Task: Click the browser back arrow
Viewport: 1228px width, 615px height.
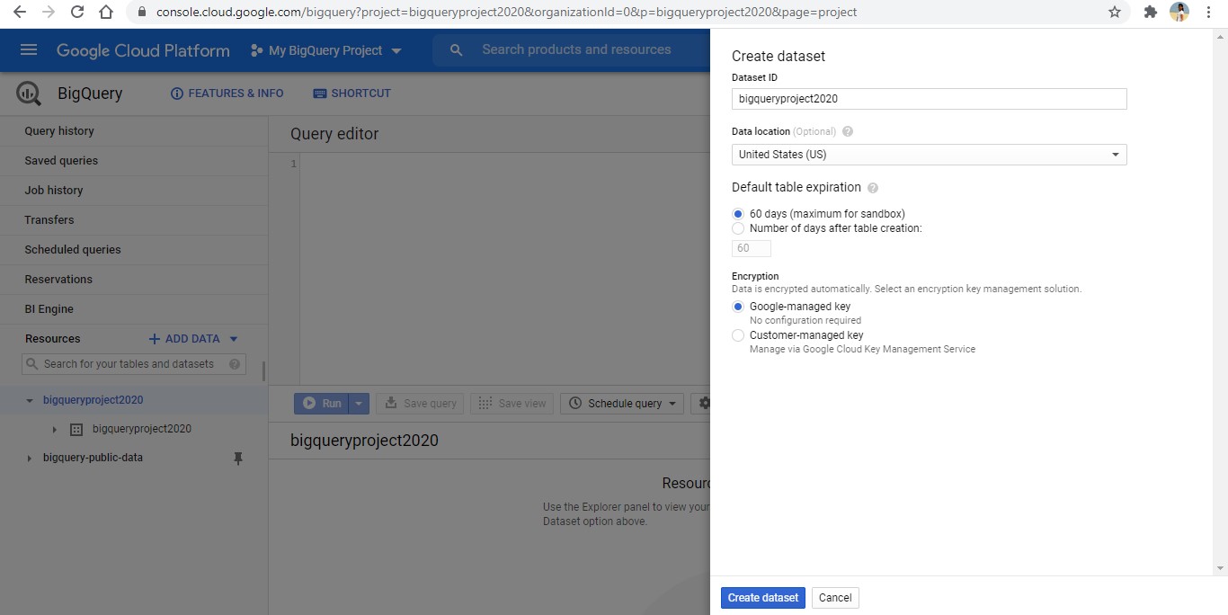Action: [20, 12]
